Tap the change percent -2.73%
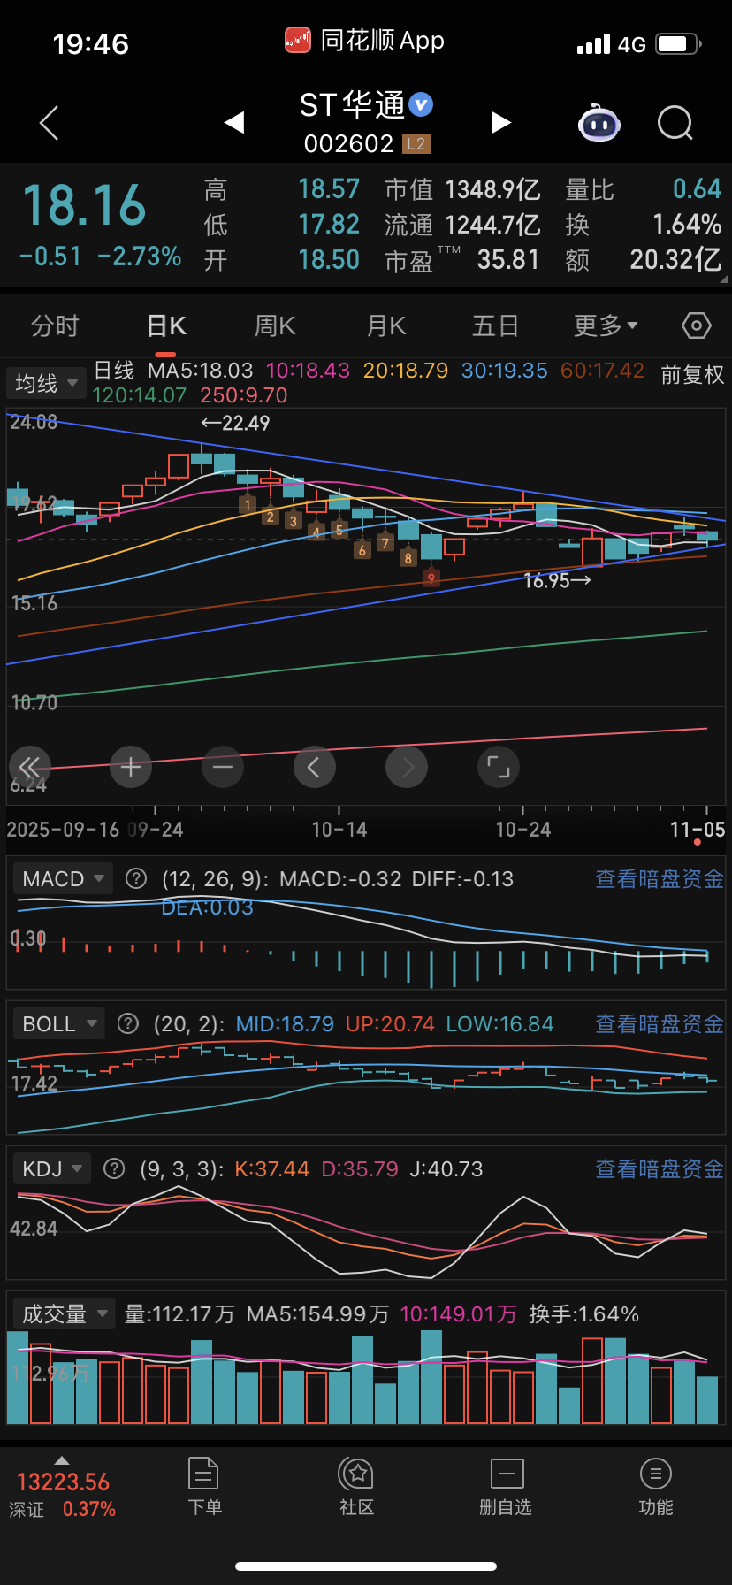732x1585 pixels. coord(140,257)
